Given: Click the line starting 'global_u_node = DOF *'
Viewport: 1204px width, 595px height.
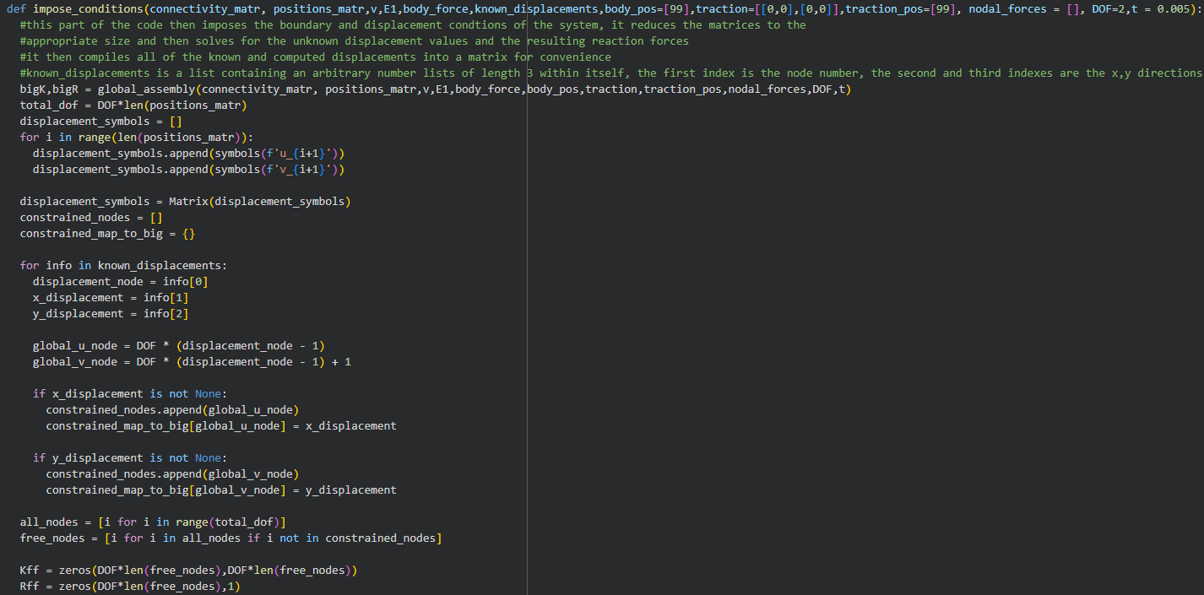Looking at the screenshot, I should tap(179, 346).
